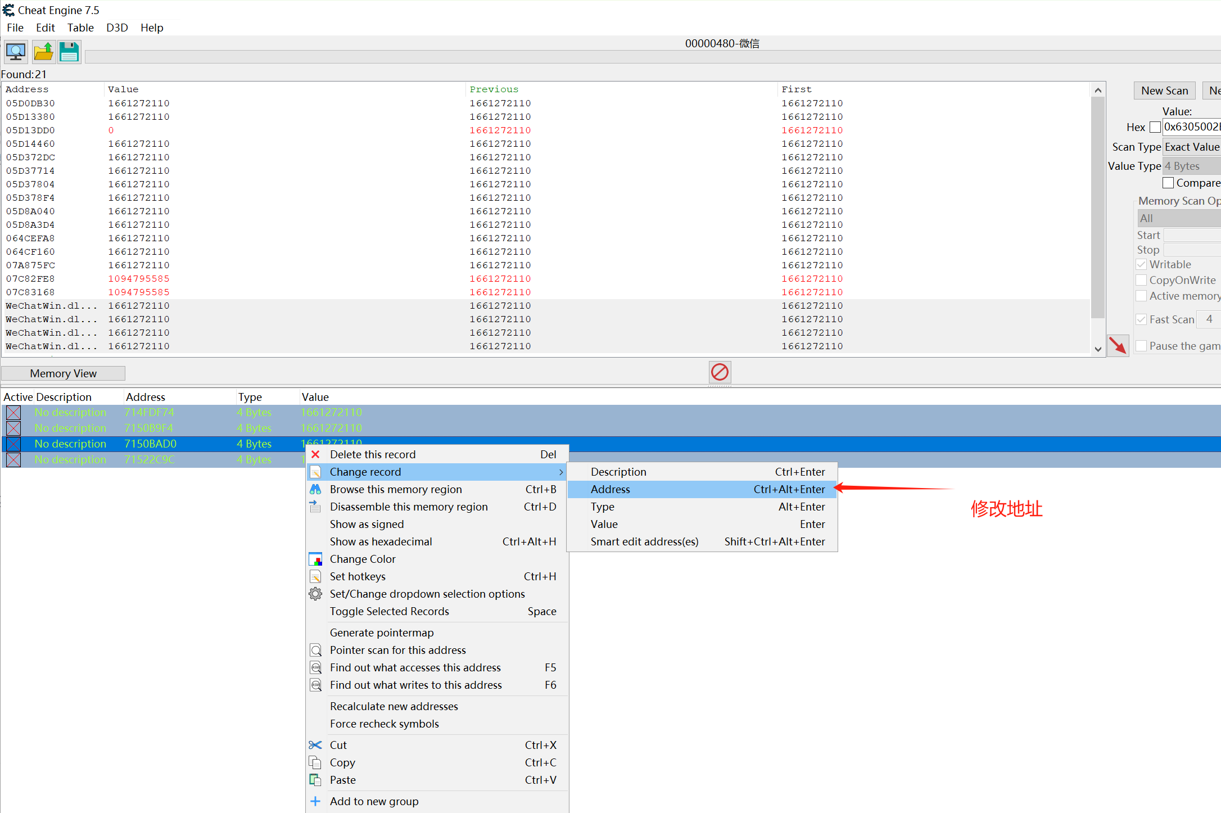This screenshot has width=1221, height=813.
Task: Click icon beside Find out what accesses
Action: [315, 667]
